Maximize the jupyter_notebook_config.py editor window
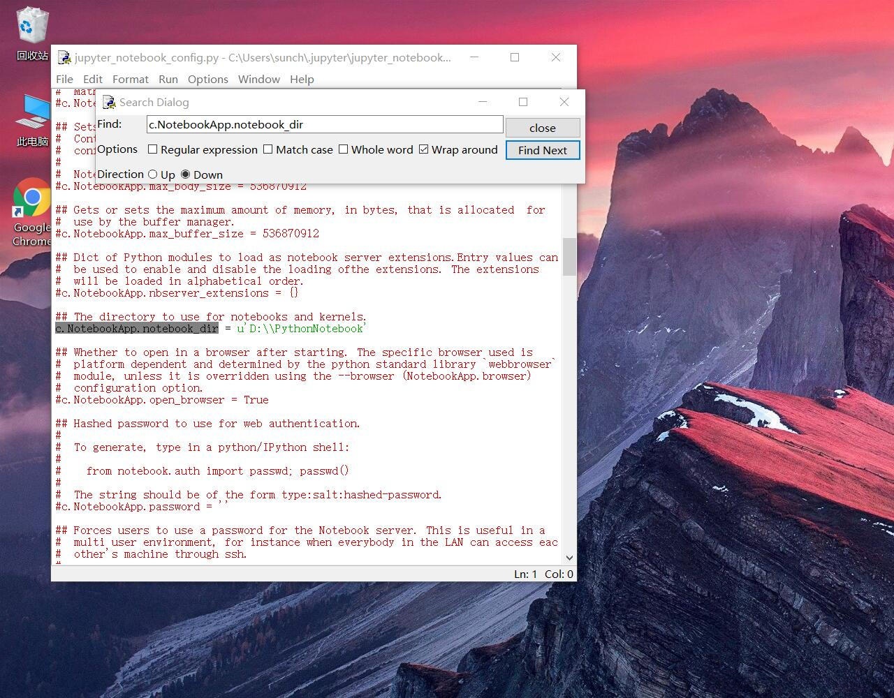The width and height of the screenshot is (894, 698). pyautogui.click(x=515, y=57)
